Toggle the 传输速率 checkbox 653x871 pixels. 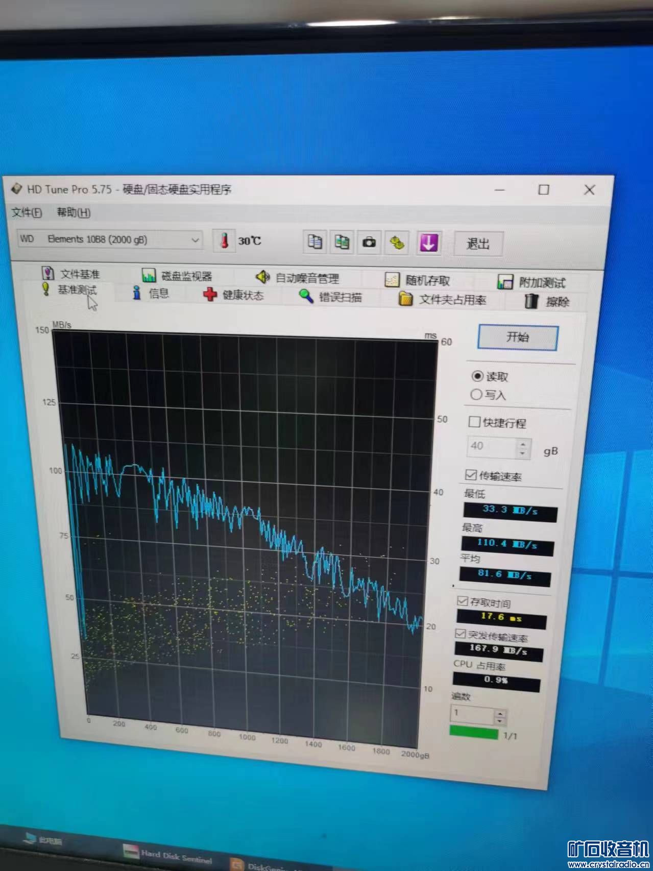(x=471, y=475)
